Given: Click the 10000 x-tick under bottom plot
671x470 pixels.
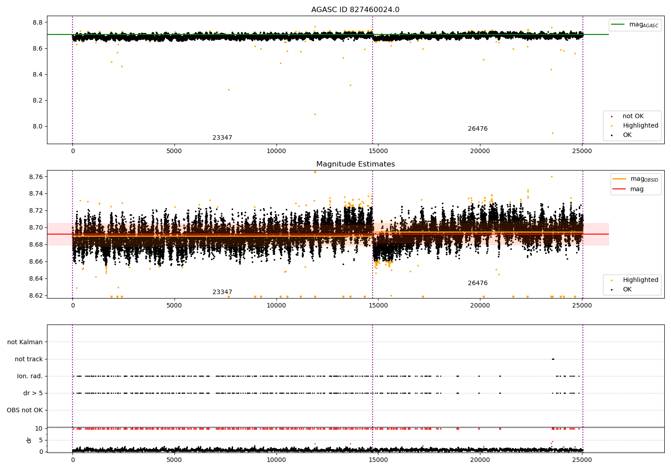Looking at the screenshot, I should tap(276, 460).
